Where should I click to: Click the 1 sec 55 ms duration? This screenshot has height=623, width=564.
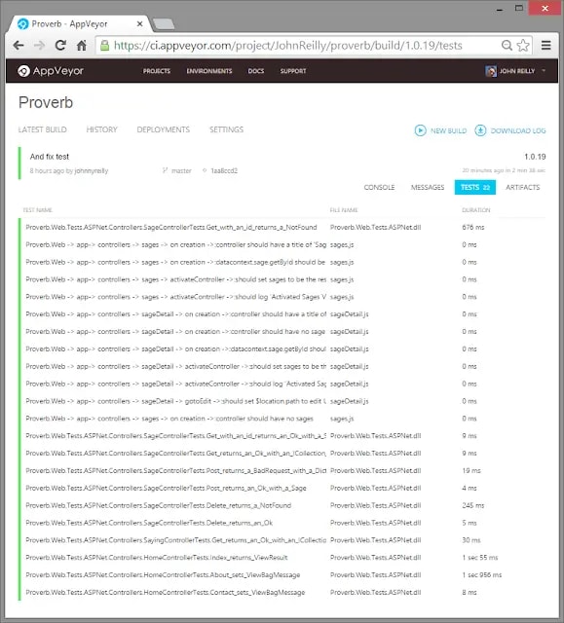pos(479,558)
